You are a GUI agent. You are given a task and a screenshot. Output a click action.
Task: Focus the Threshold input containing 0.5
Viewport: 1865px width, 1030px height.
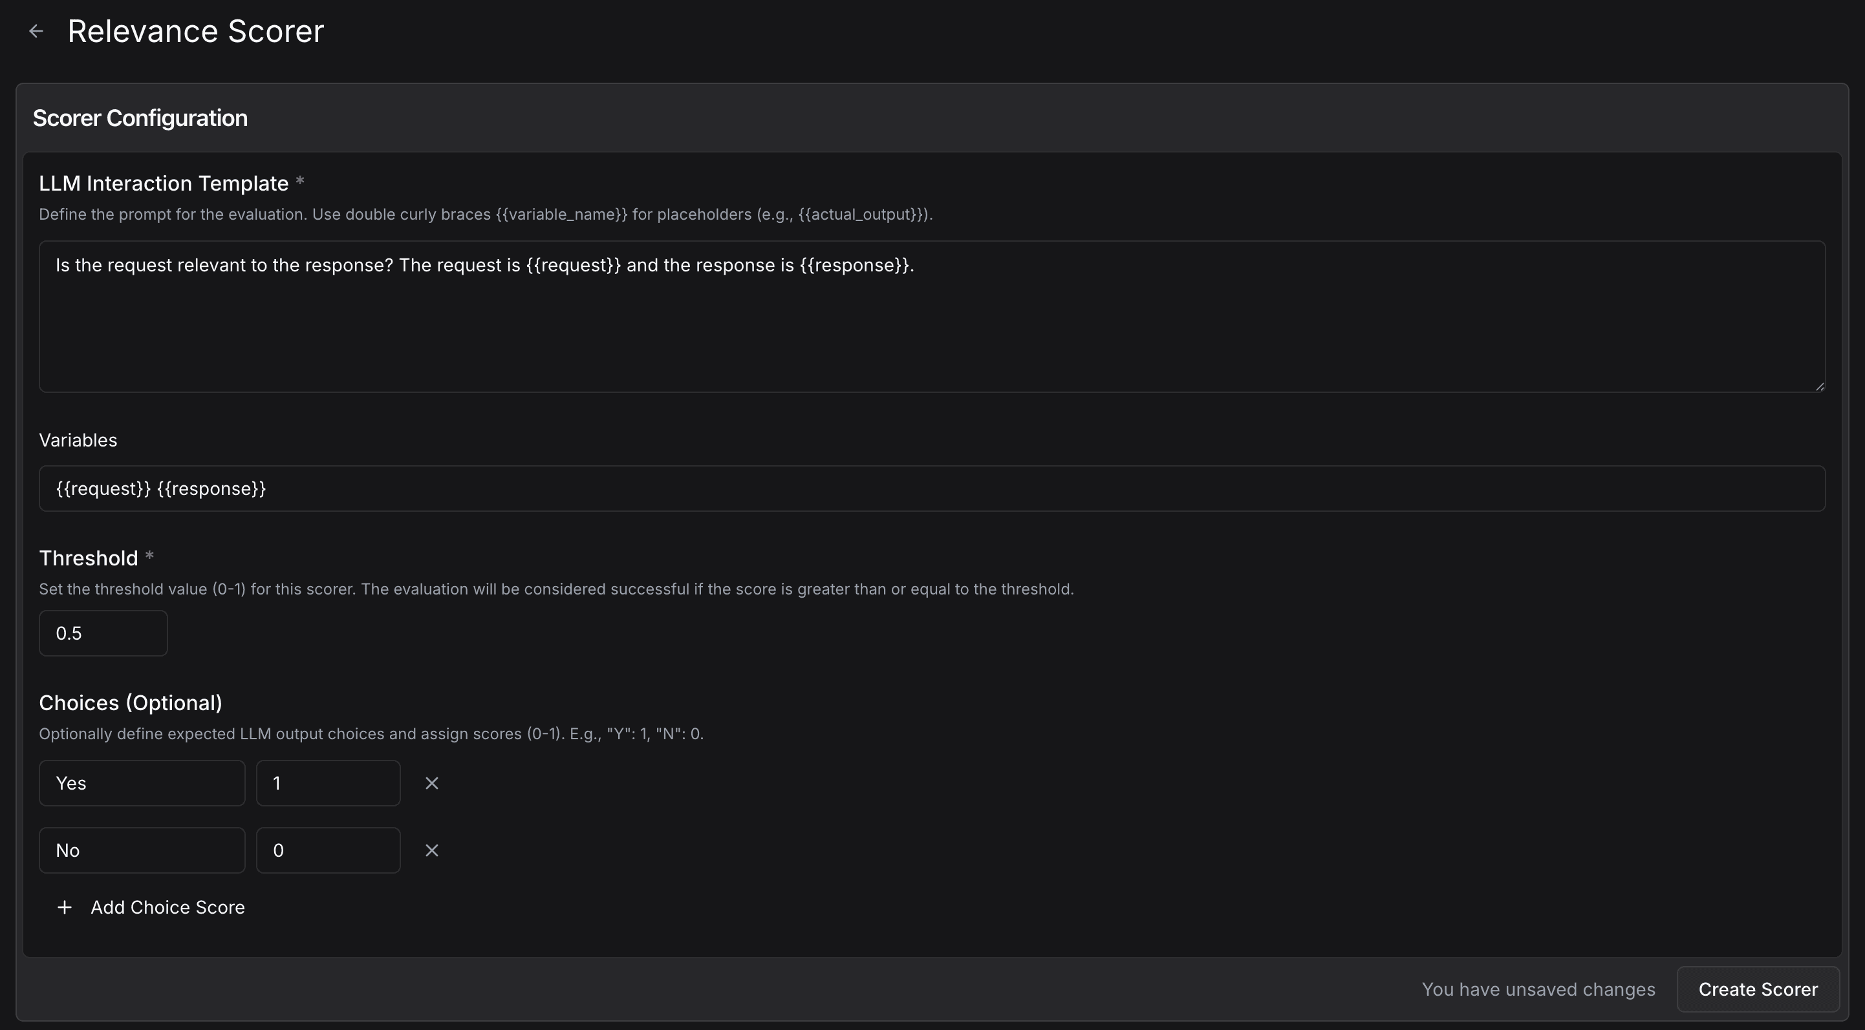coord(103,634)
